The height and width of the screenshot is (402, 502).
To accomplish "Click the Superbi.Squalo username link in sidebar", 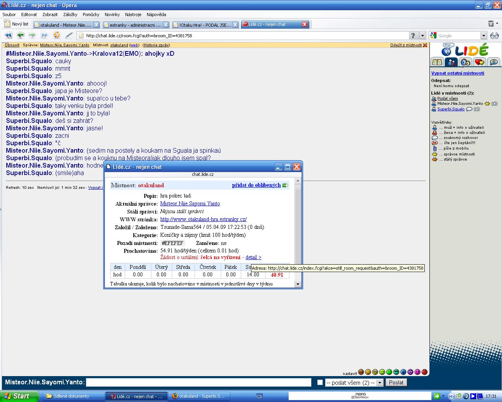I will 451,109.
